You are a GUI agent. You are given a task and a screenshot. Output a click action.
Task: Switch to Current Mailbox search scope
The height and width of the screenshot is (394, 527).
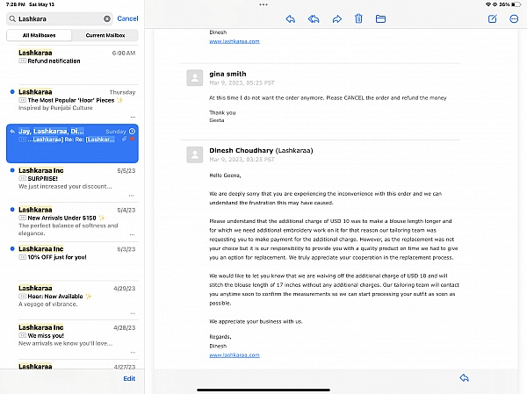(105, 35)
